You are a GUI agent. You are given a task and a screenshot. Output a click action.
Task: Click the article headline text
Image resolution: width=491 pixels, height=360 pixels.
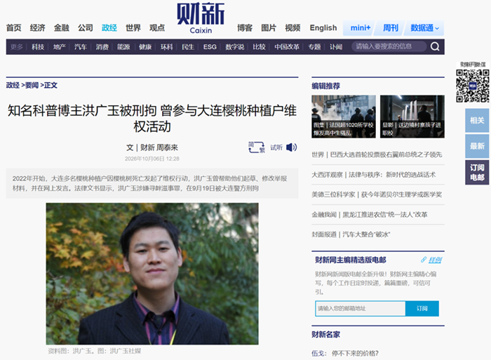tap(152, 119)
